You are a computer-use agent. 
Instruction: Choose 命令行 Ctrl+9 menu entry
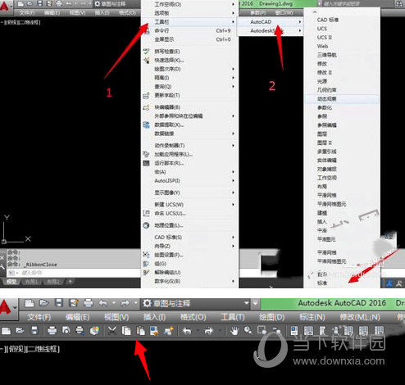[189, 30]
